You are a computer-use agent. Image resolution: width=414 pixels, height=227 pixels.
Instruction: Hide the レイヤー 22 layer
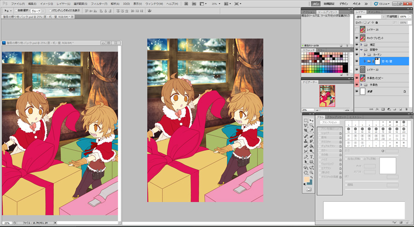click(357, 69)
